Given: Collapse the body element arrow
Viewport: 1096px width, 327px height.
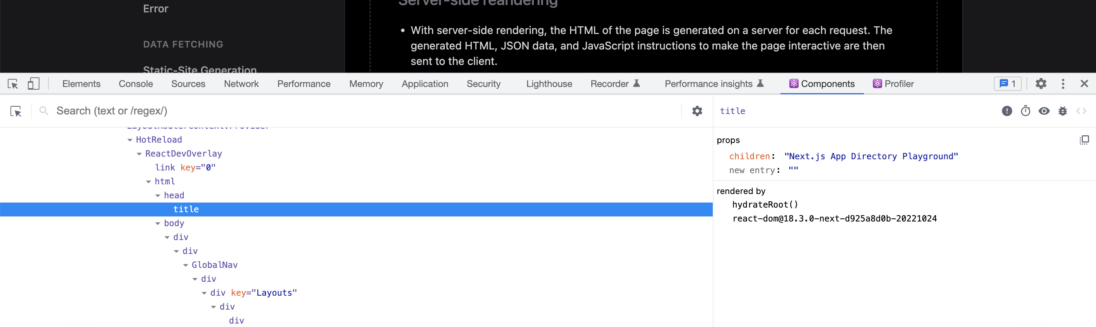Looking at the screenshot, I should click(x=158, y=223).
